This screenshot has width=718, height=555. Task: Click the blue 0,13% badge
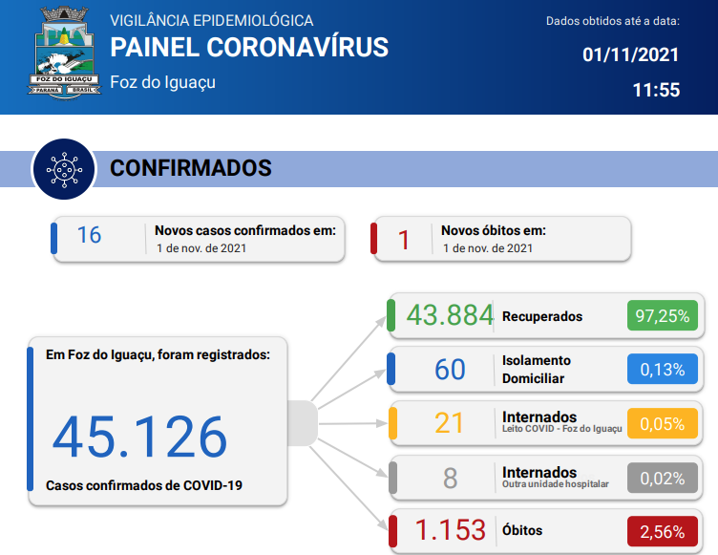coord(663,369)
